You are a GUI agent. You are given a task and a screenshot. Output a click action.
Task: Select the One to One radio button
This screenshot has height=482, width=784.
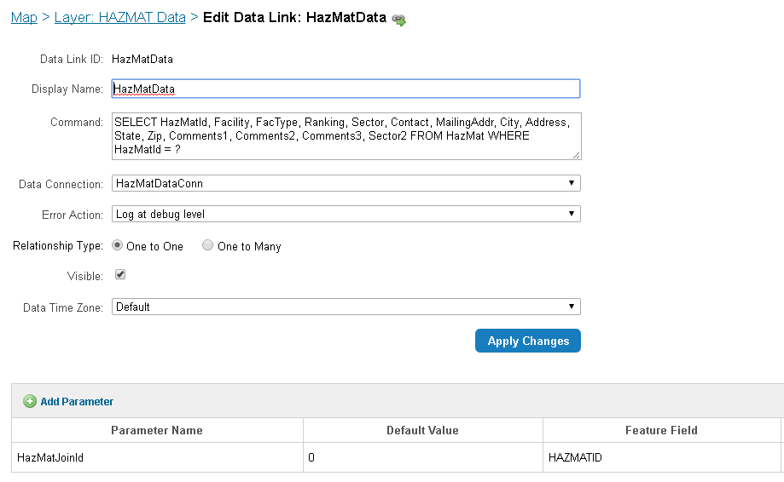click(118, 245)
